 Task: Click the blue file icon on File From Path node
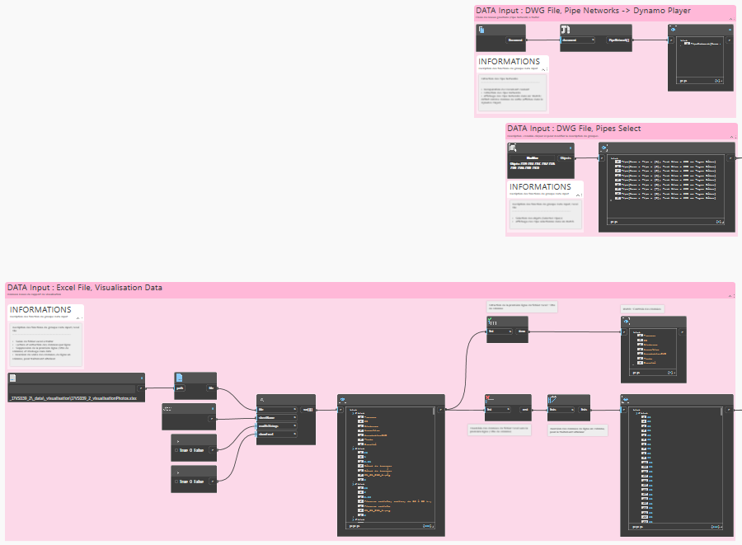pos(180,378)
